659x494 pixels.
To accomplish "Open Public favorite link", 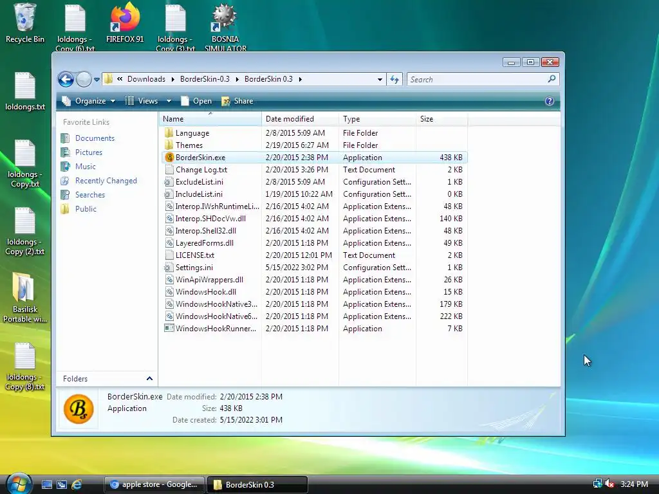I will (86, 209).
